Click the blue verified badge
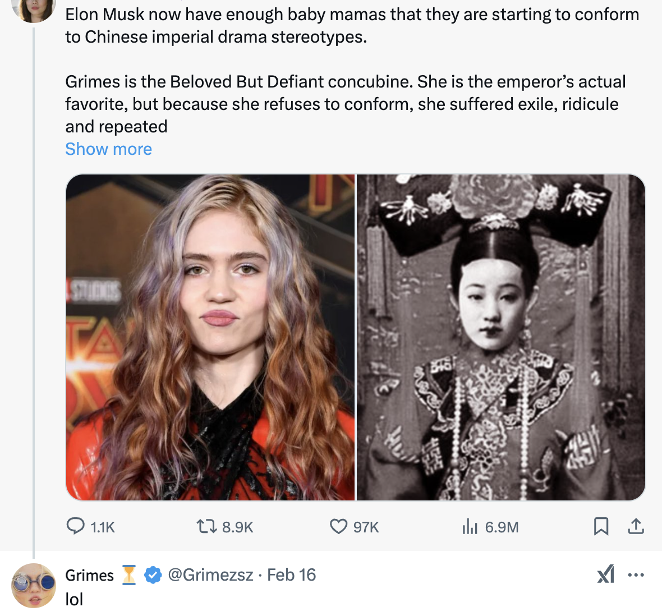 point(153,575)
